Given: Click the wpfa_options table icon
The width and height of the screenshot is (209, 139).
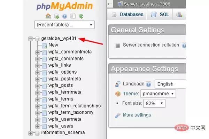Looking at the screenshot, I should tap(44, 73).
